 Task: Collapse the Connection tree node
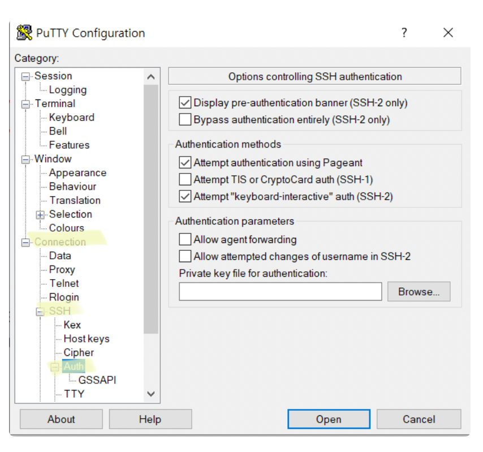(x=25, y=242)
